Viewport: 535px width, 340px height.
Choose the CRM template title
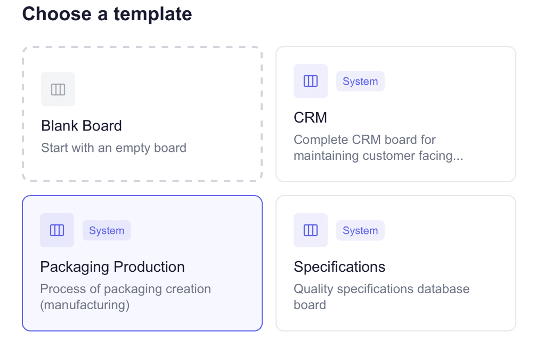[x=311, y=117]
